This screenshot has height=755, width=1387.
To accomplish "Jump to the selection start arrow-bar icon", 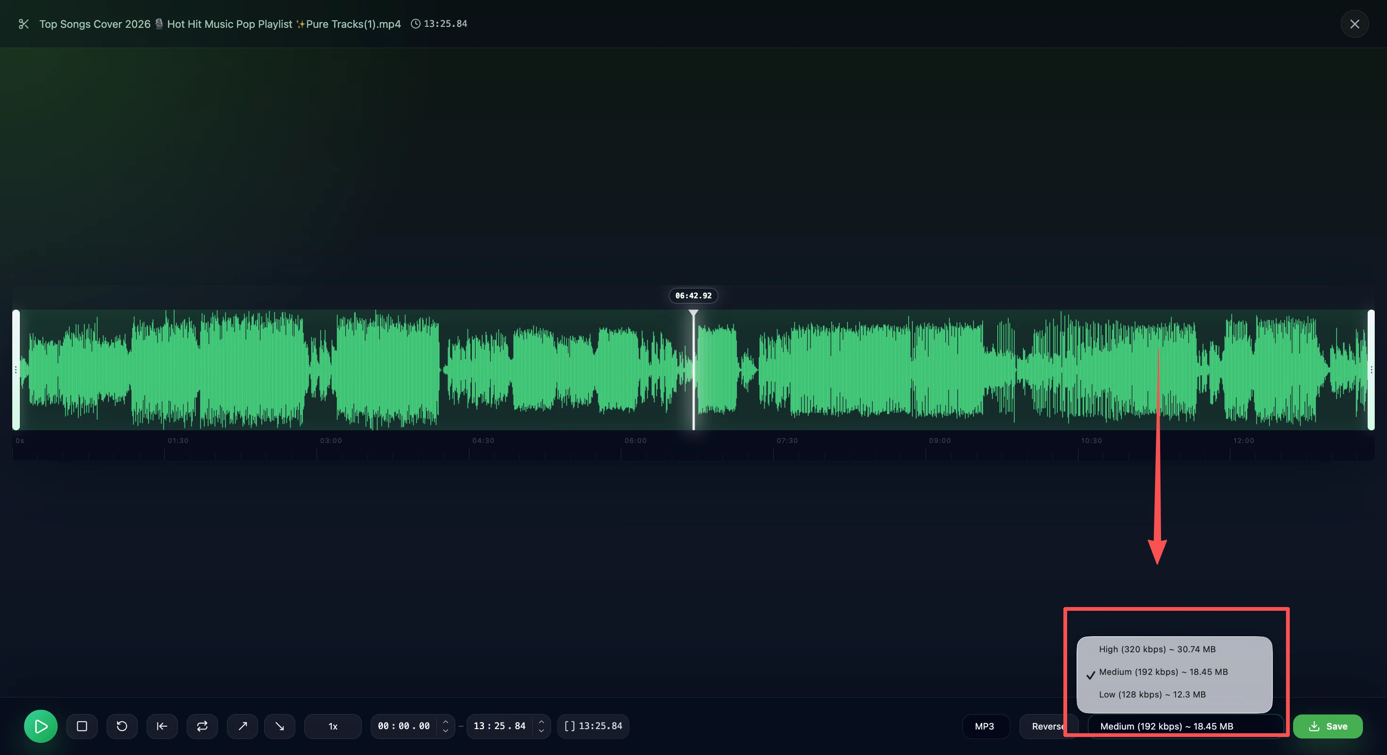I will pyautogui.click(x=162, y=726).
